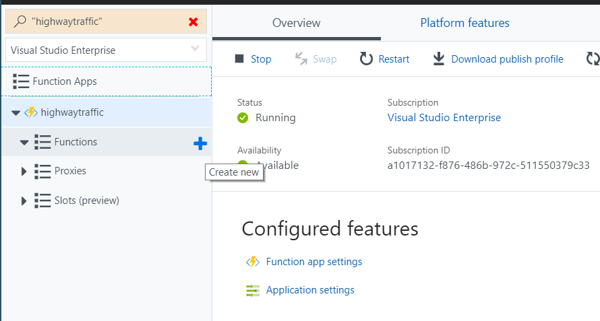Image resolution: width=600 pixels, height=321 pixels.
Task: Click the Configured features heading
Action: (330, 229)
